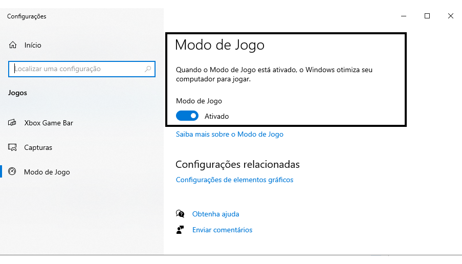Image resolution: width=462 pixels, height=264 pixels.
Task: Click the Xbox Game Bar icon
Action: point(13,123)
